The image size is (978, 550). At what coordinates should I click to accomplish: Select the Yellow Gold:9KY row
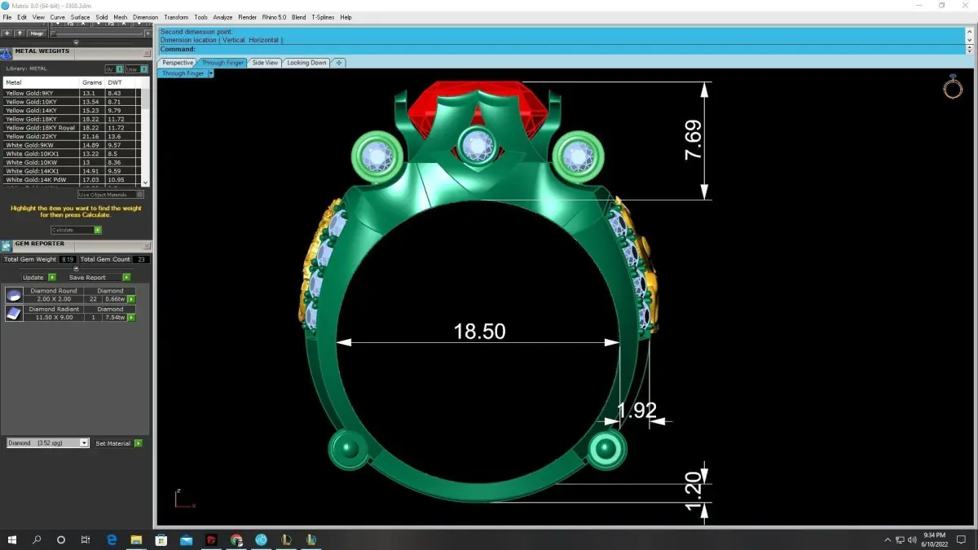click(x=72, y=93)
